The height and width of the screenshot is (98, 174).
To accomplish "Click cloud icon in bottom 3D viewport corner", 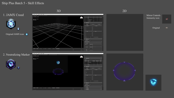I will click(82, 57).
